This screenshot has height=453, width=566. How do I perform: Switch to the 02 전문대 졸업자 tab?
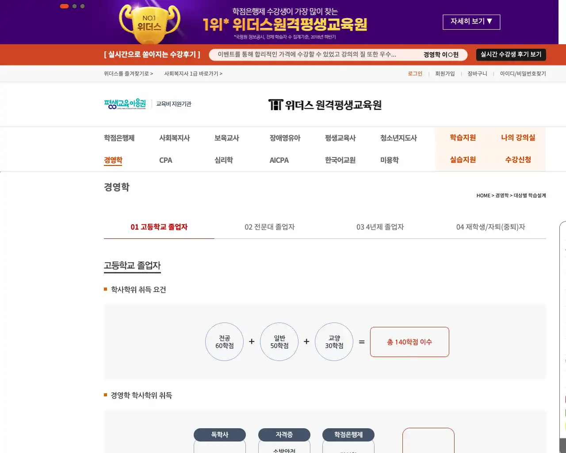pos(269,227)
